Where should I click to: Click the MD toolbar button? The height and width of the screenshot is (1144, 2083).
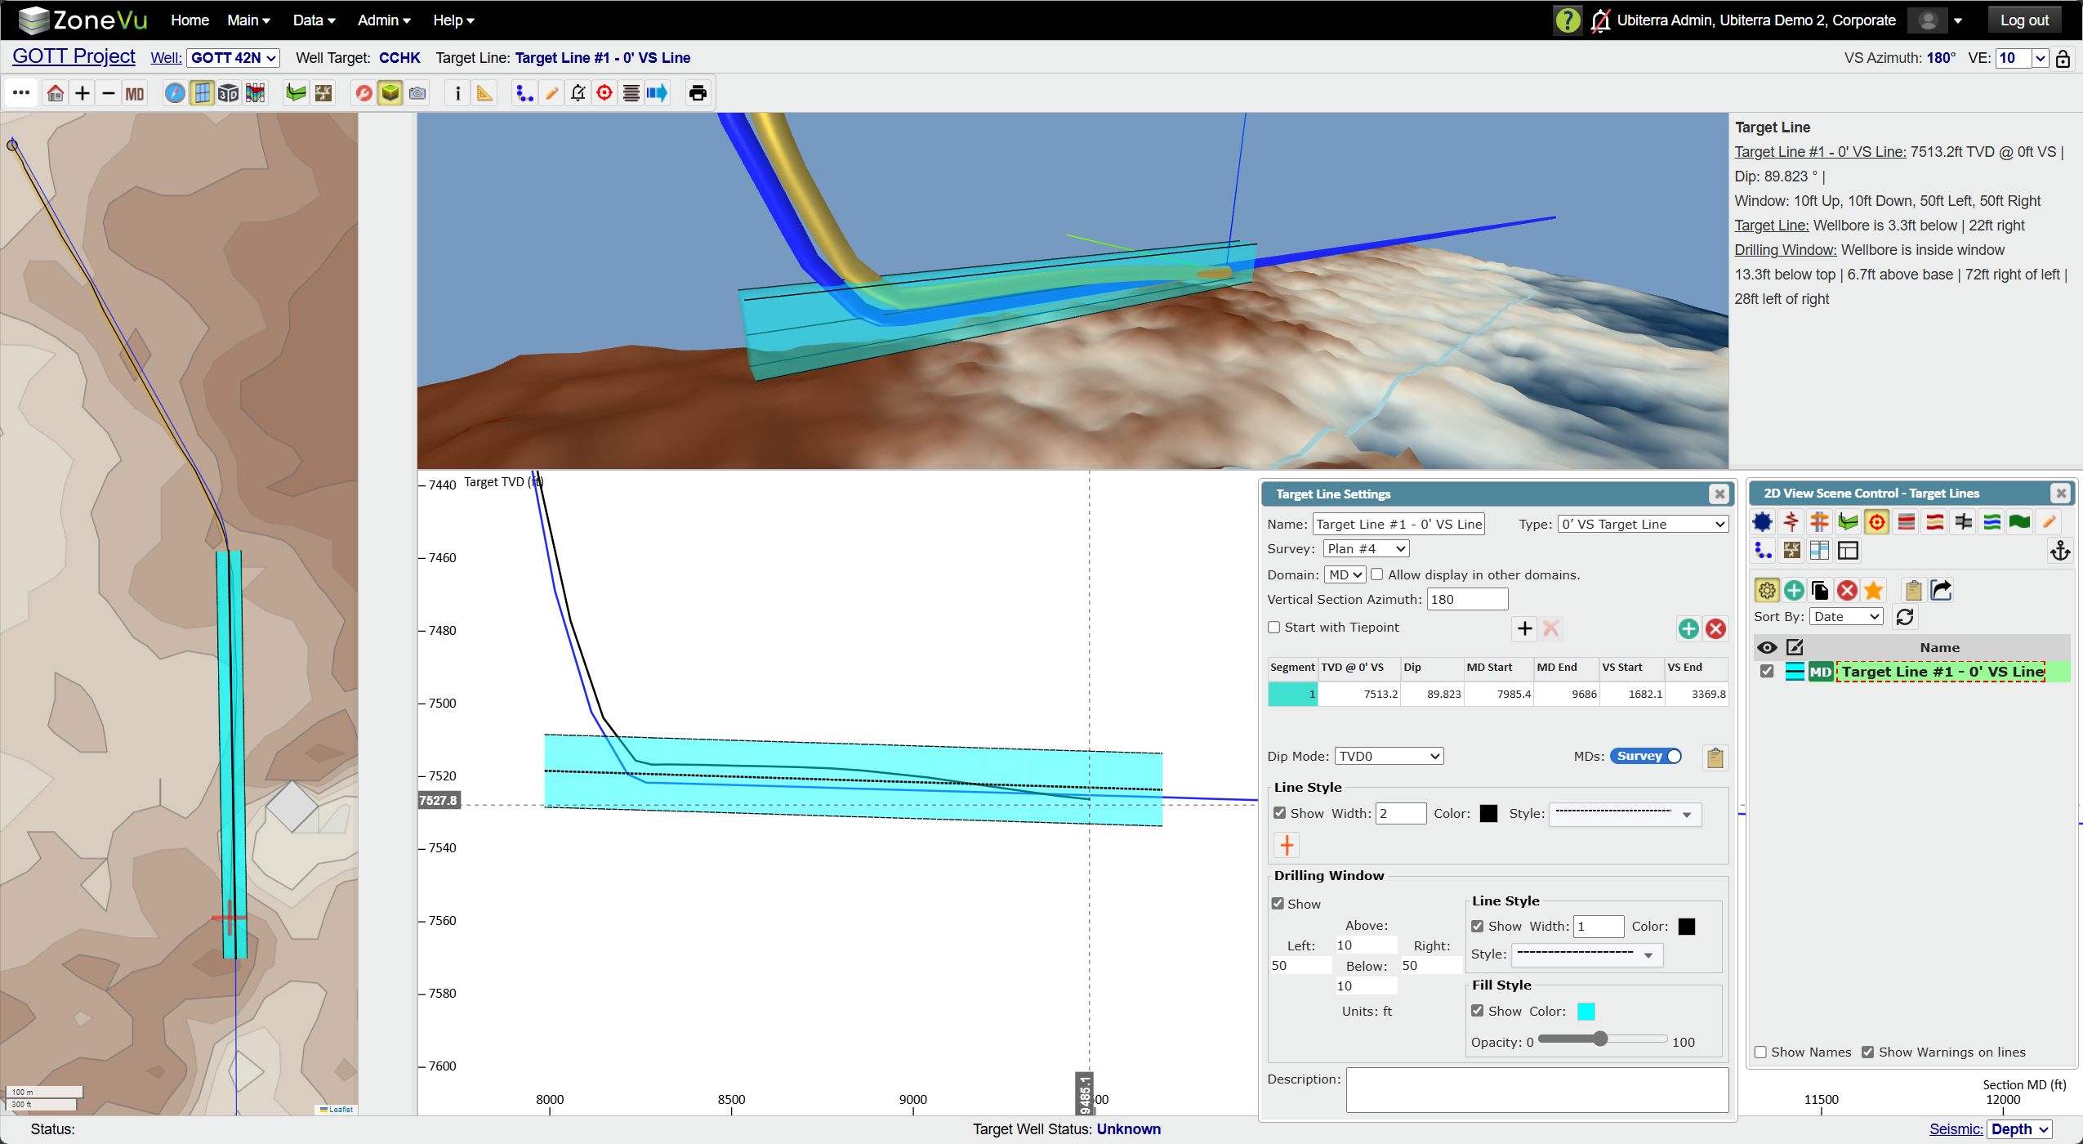[x=135, y=93]
